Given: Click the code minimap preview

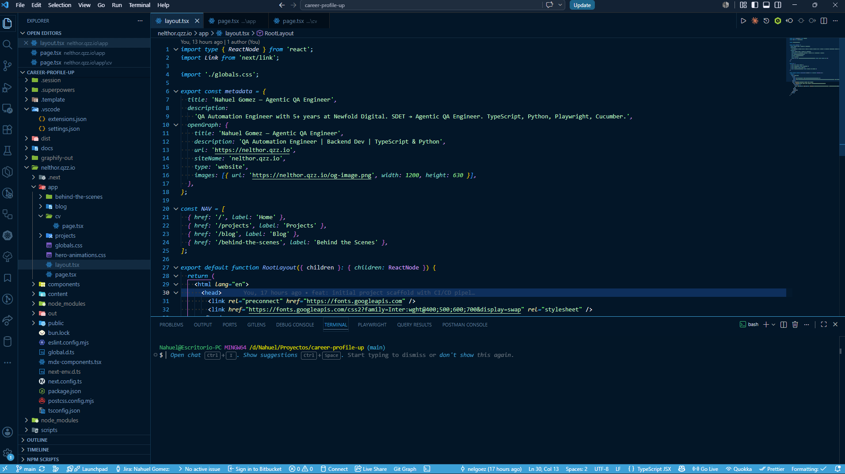Looking at the screenshot, I should click(813, 66).
